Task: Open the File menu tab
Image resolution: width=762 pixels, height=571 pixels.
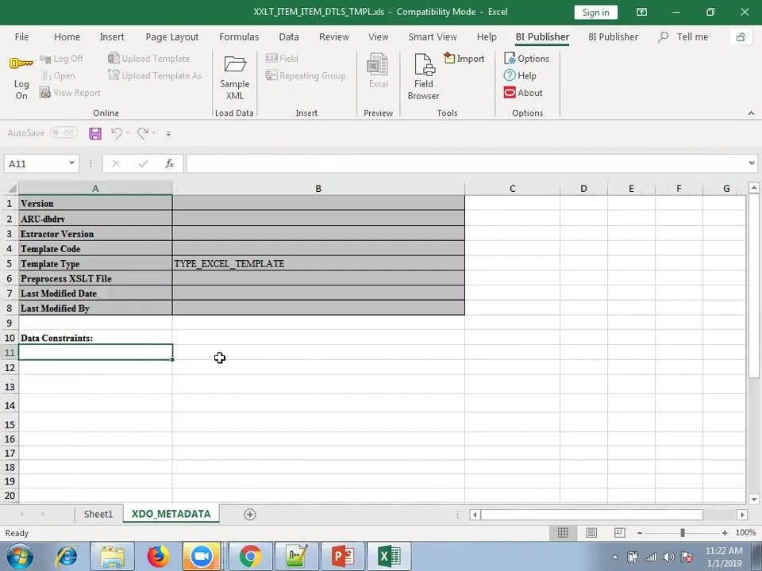Action: [21, 37]
